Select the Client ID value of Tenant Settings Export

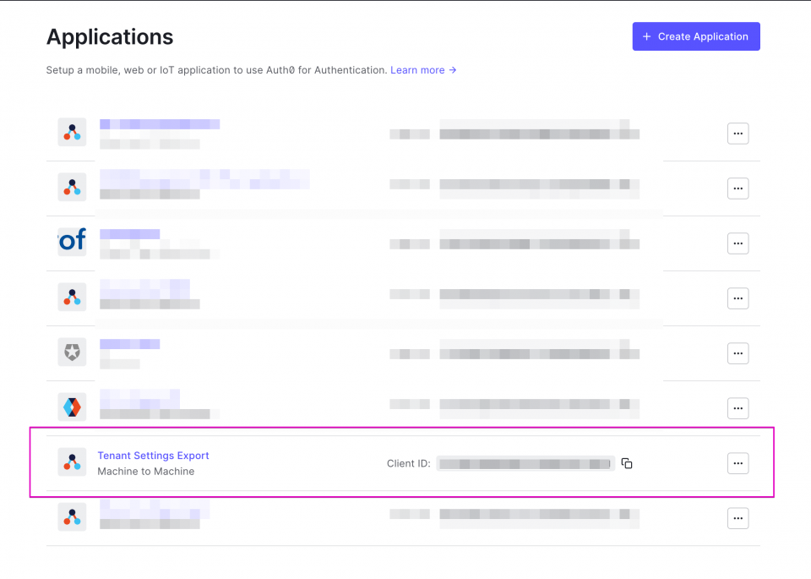tap(525, 462)
